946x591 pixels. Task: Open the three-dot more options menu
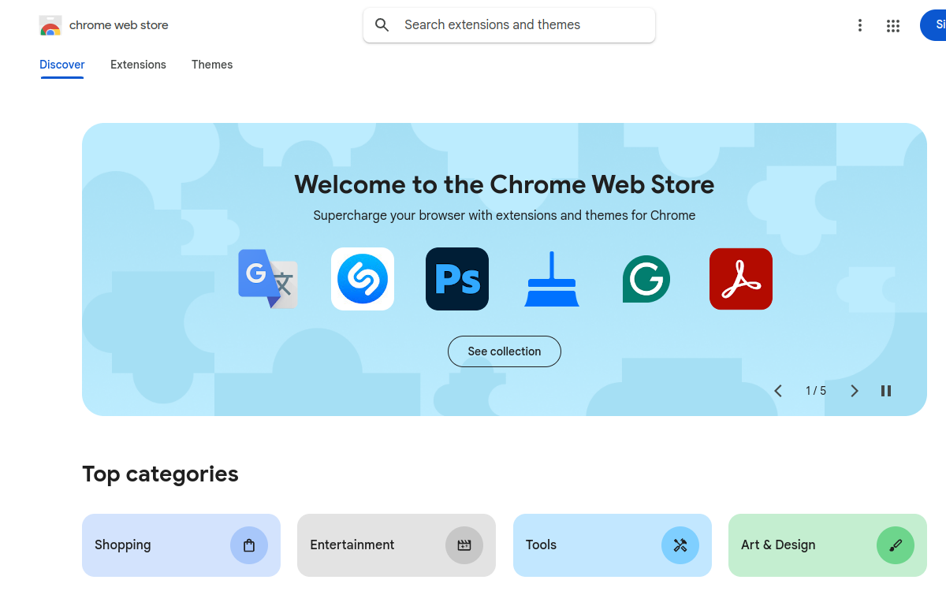click(860, 26)
